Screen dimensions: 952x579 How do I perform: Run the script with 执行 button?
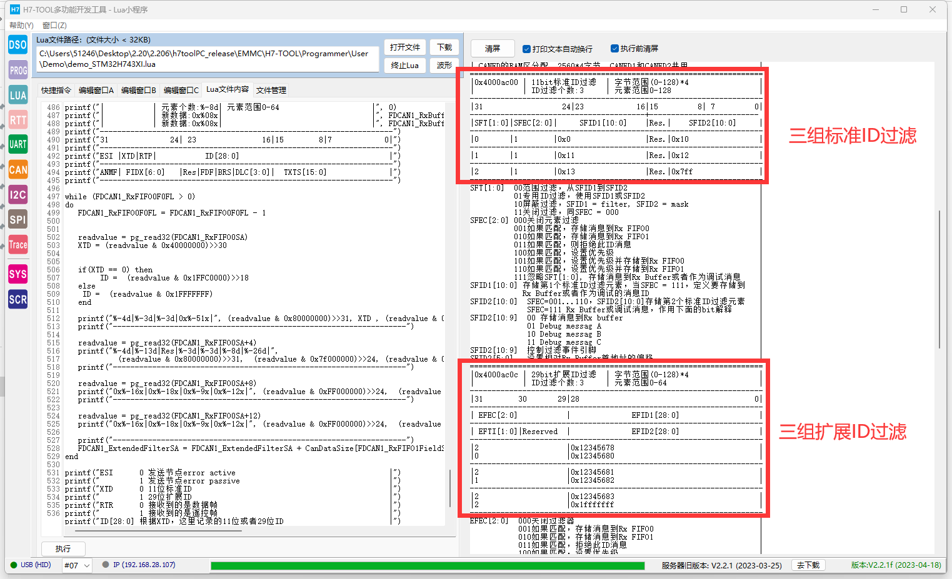point(63,549)
